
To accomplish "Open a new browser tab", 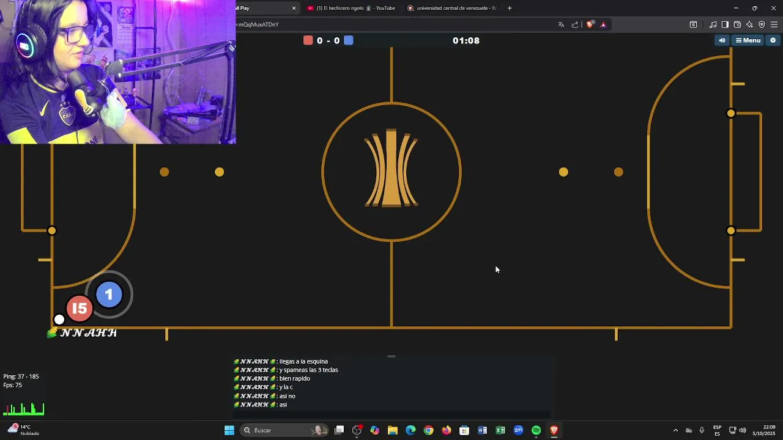I will pyautogui.click(x=510, y=8).
